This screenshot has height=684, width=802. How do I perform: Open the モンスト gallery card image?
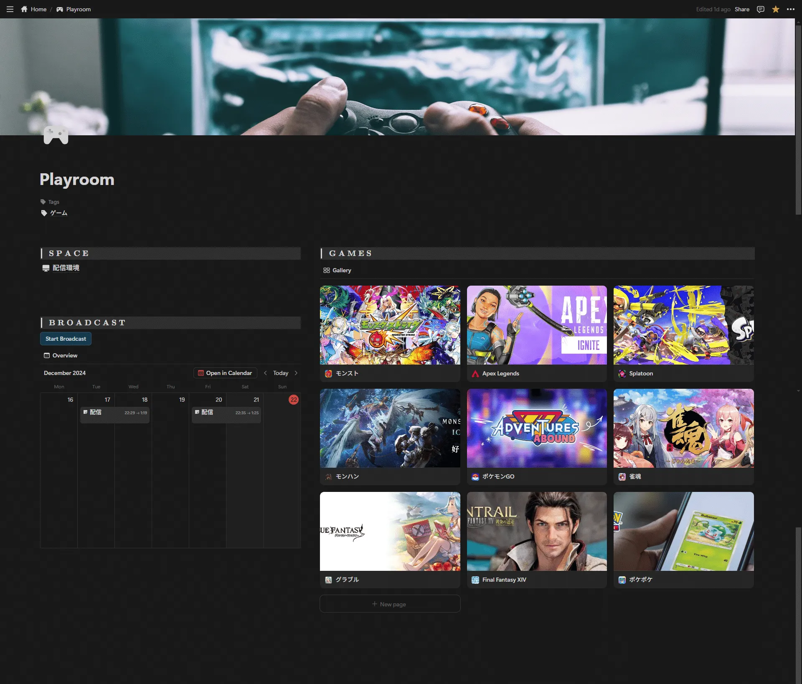point(390,325)
